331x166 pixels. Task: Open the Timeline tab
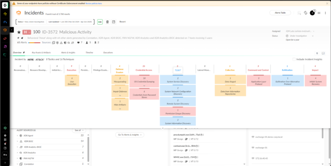[89, 52]
